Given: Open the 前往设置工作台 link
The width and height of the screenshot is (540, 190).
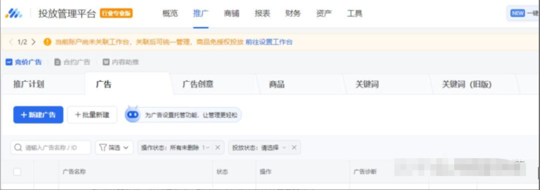Looking at the screenshot, I should pos(268,42).
